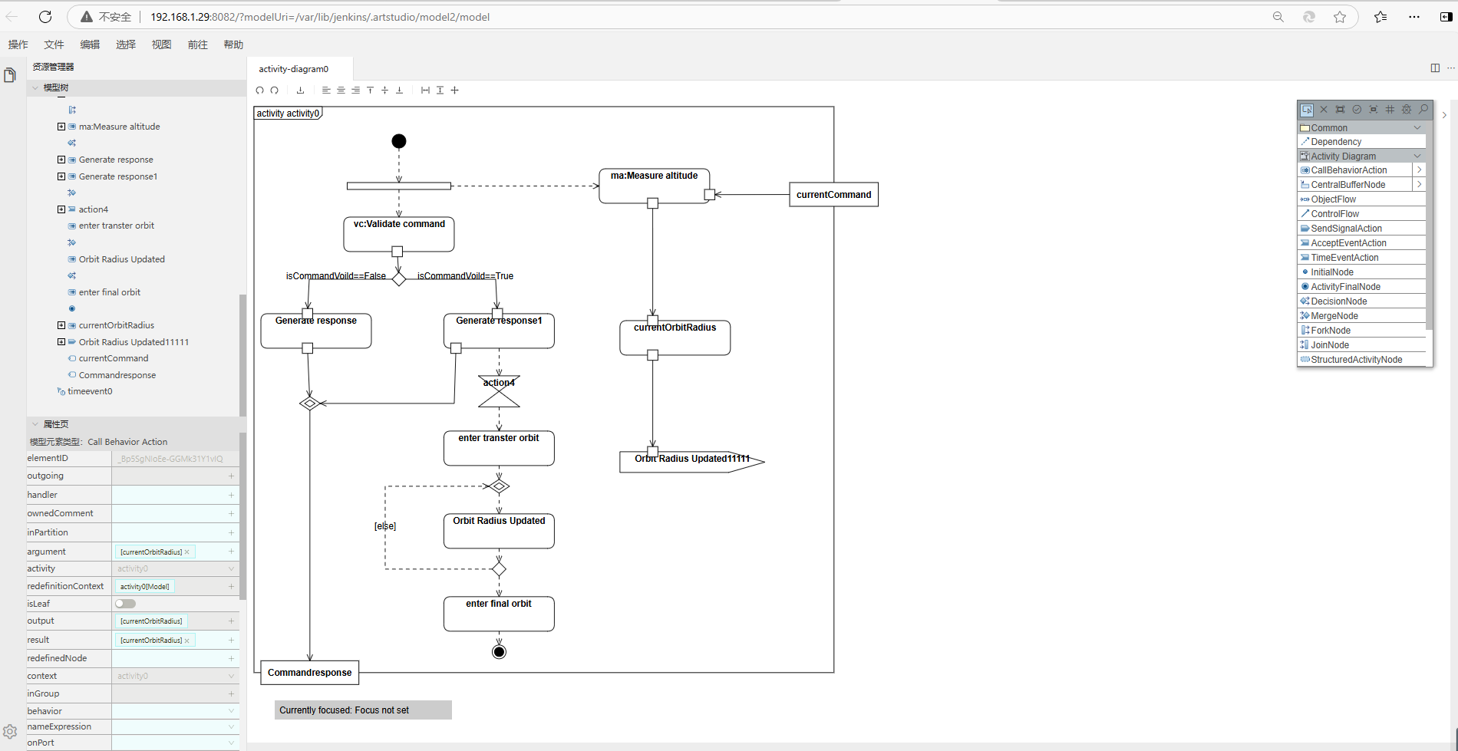Click the grid (#) icon in palette
Viewport: 1458px width, 751px height.
[x=1390, y=110]
